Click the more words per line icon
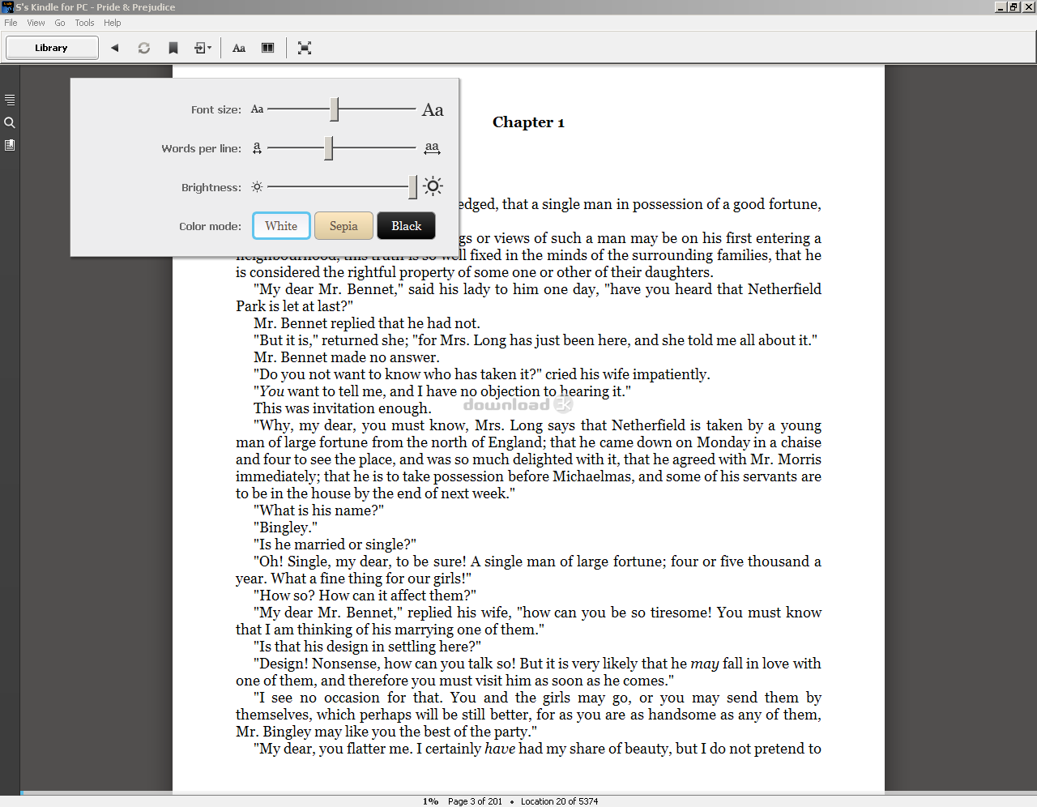The width and height of the screenshot is (1037, 807). (432, 148)
